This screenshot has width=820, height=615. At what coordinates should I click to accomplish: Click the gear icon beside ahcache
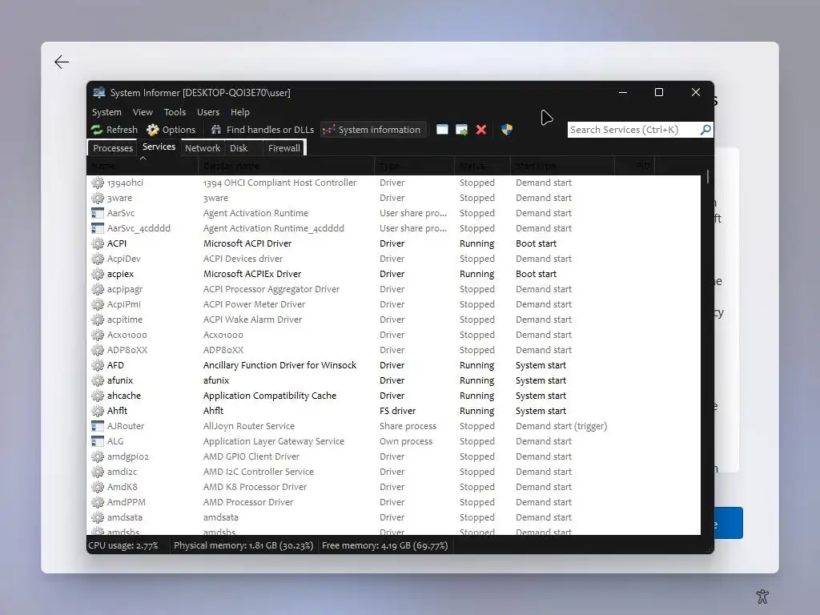(97, 396)
